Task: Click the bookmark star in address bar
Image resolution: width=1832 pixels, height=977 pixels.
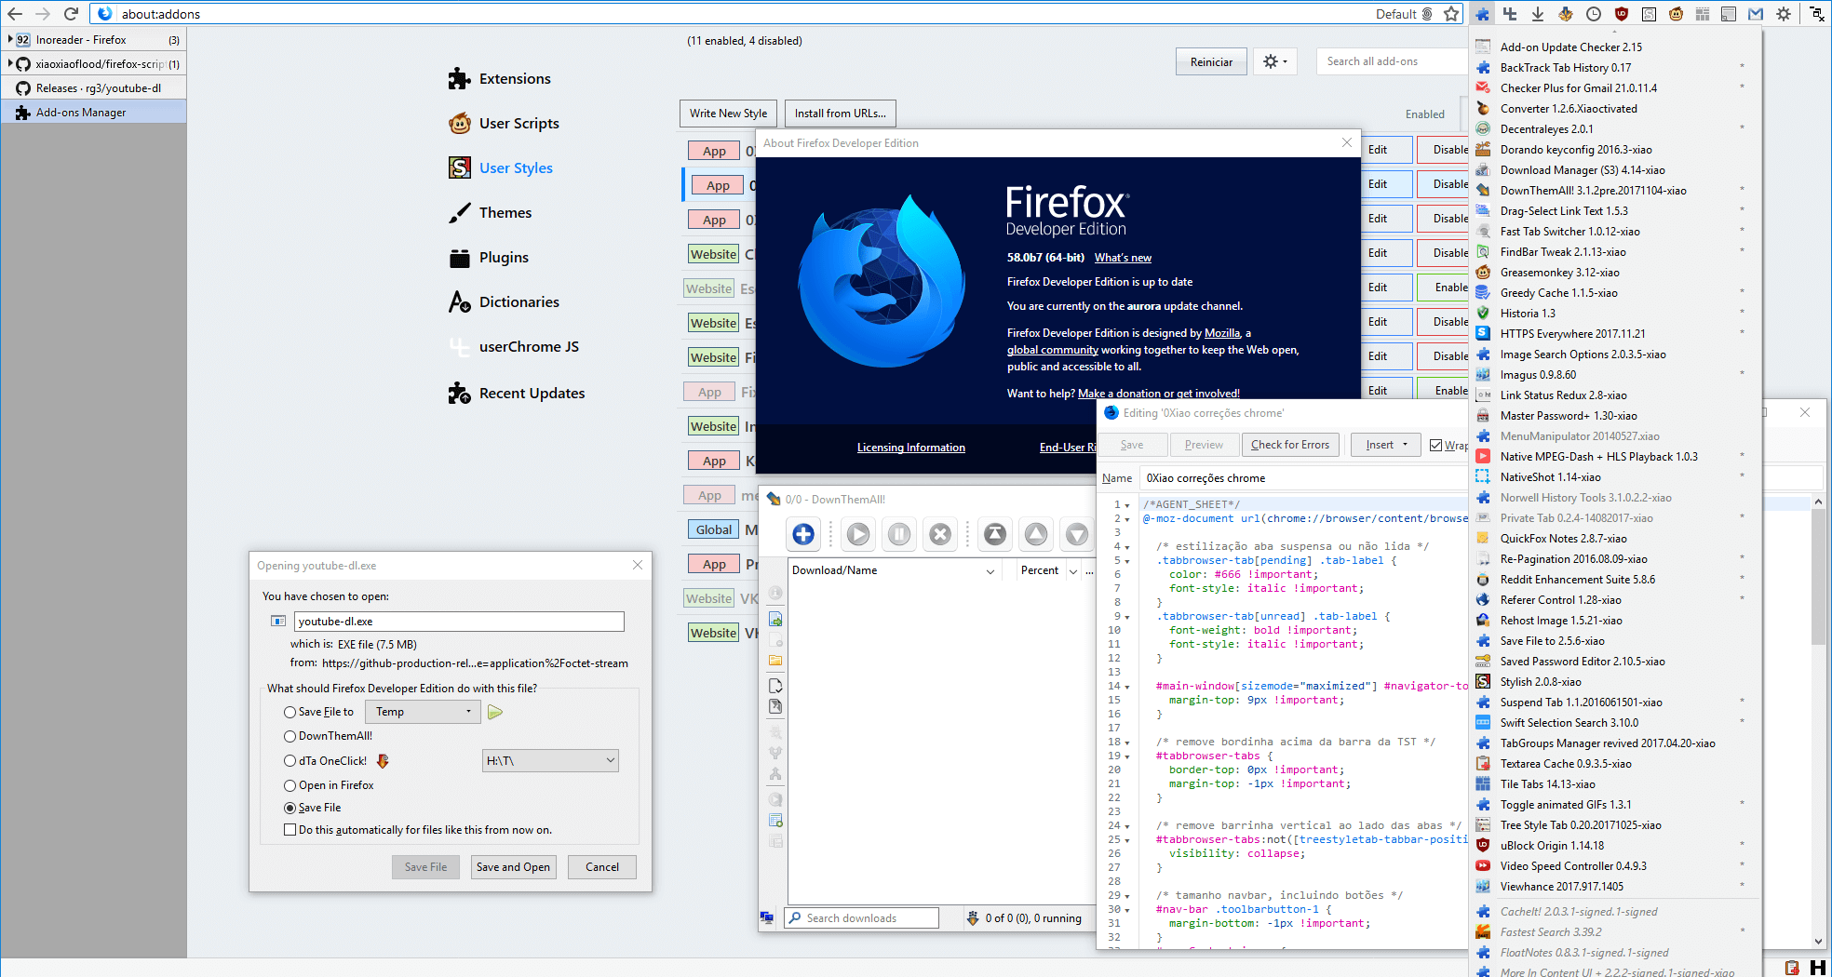Action: pos(1451,14)
